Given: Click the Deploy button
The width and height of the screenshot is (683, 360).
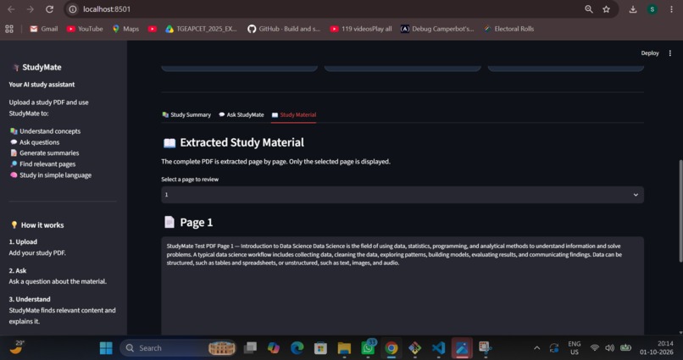Looking at the screenshot, I should tap(649, 53).
